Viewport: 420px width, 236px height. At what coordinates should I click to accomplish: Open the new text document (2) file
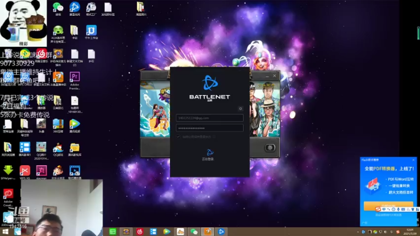pyautogui.click(x=75, y=57)
